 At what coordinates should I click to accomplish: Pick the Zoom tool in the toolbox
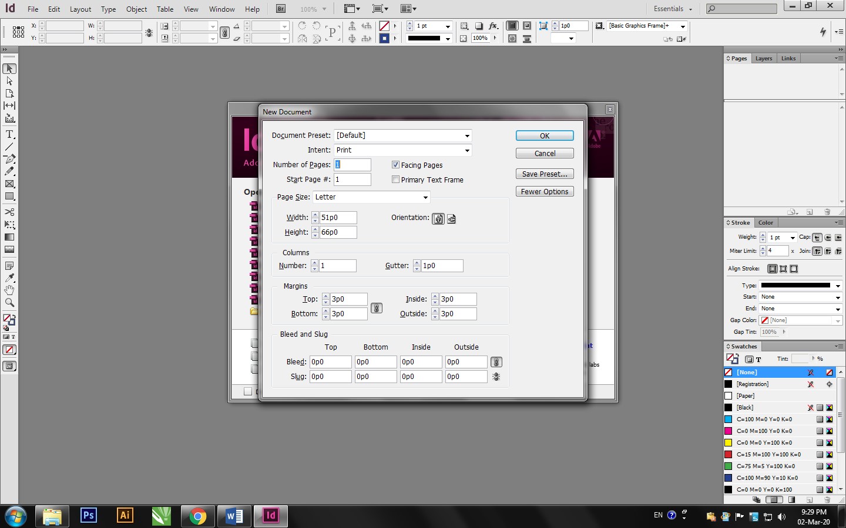(9, 303)
